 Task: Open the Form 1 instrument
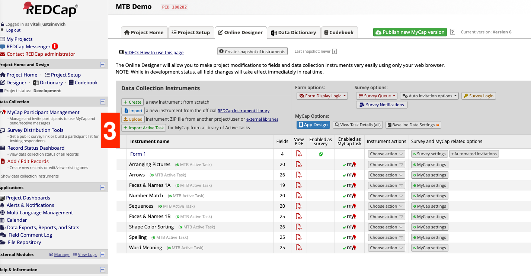pyautogui.click(x=138, y=154)
